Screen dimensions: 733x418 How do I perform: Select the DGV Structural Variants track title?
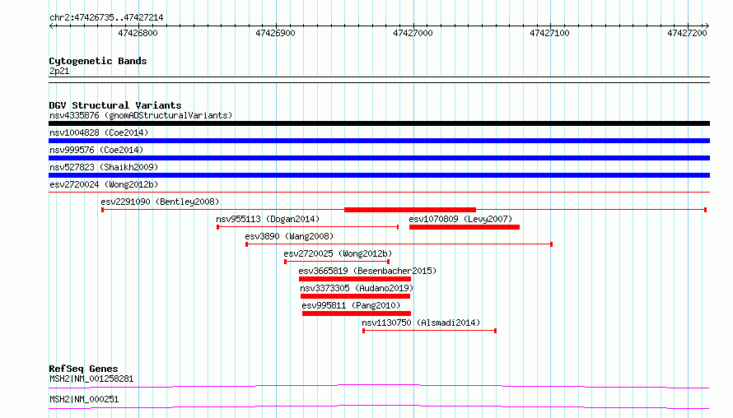tap(115, 105)
